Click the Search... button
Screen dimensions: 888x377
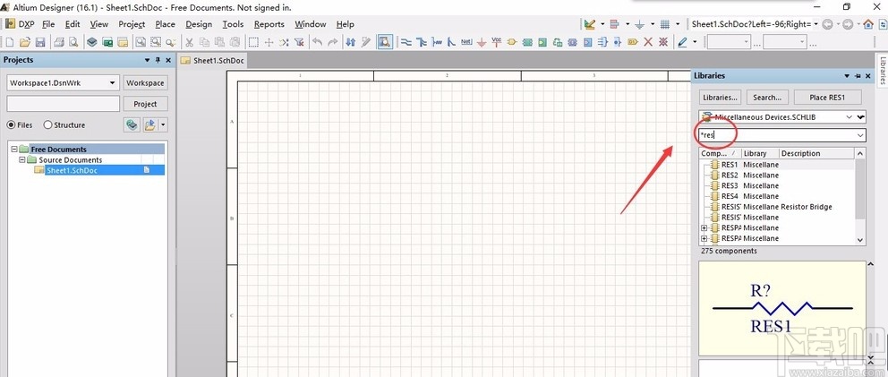(767, 98)
